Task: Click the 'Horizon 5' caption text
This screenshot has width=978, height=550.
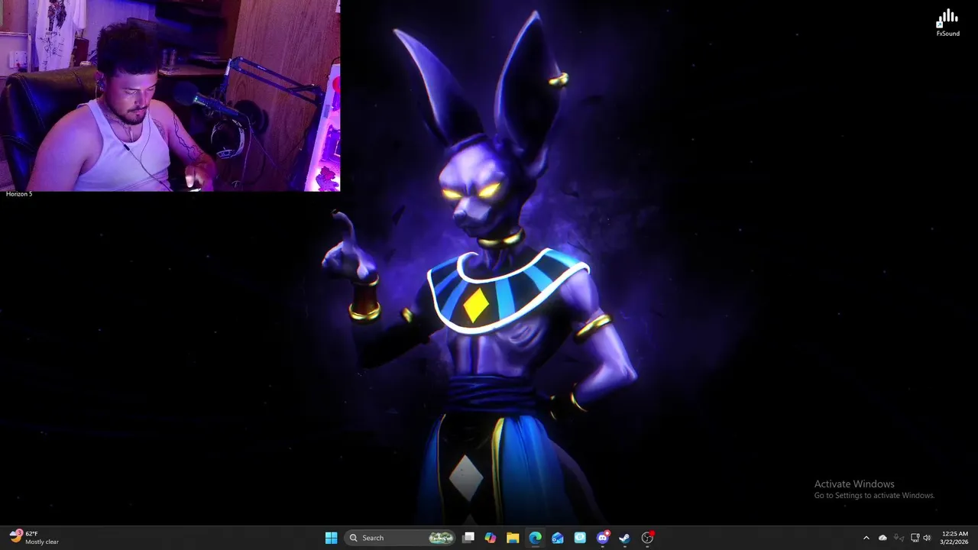Action: point(19,194)
